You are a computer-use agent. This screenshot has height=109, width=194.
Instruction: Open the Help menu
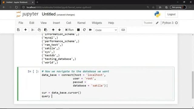111,23
